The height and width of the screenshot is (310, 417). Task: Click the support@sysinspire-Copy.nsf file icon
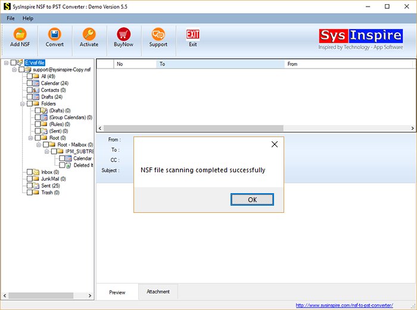28,69
